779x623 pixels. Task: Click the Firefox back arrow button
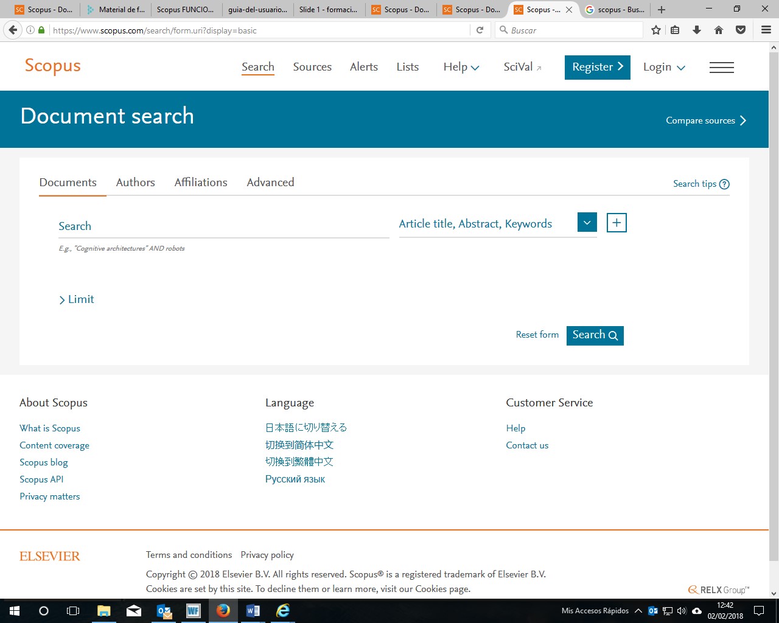pos(13,30)
